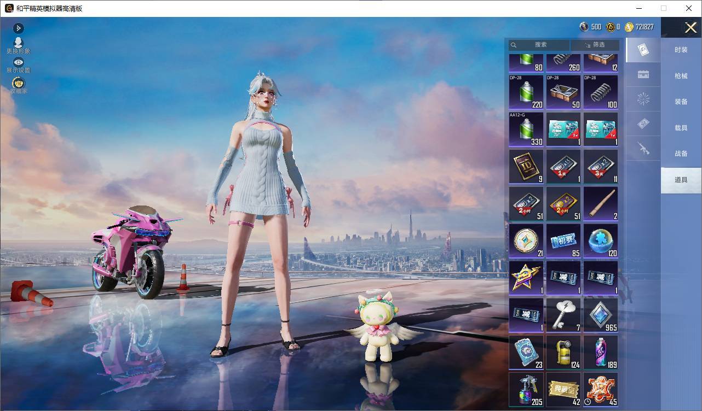Switch to the 装备 tab
Image resolution: width=702 pixels, height=411 pixels.
(x=681, y=102)
